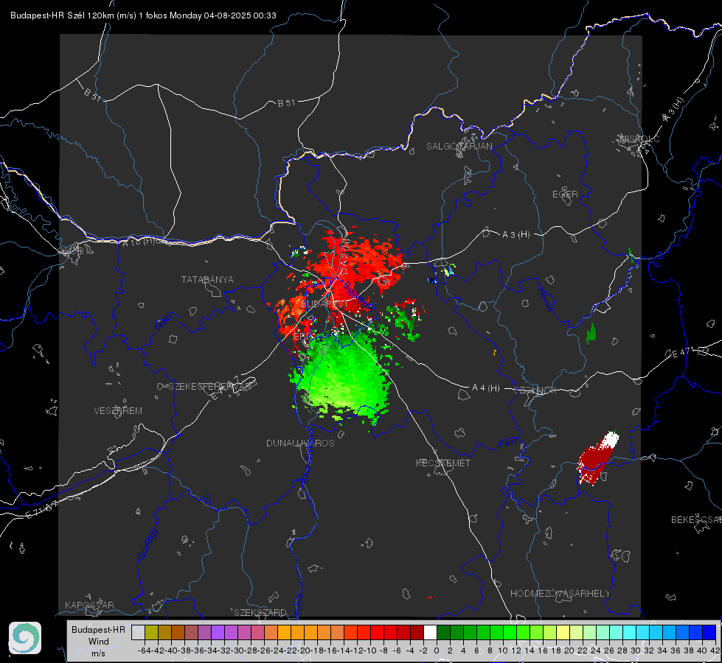Select the white swatch in wind legend

tap(430, 633)
